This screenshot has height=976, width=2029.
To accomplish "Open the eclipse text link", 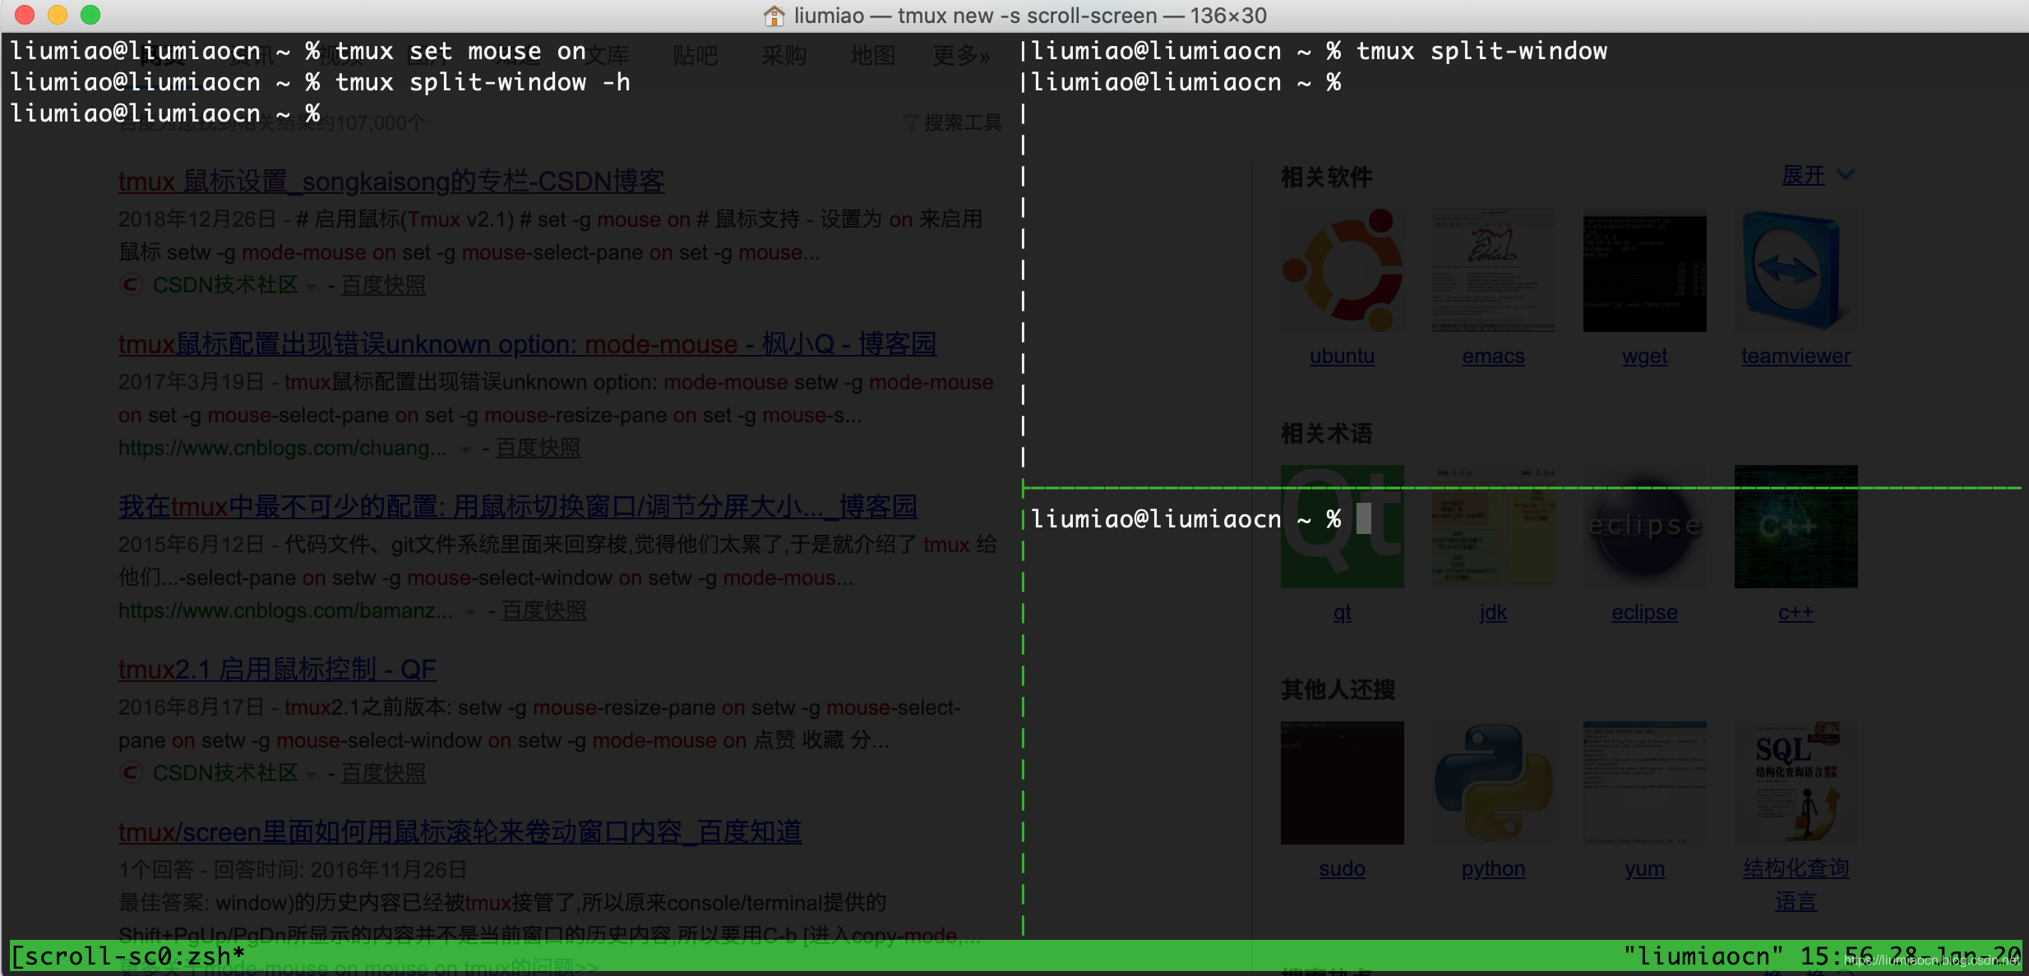I will click(1645, 613).
